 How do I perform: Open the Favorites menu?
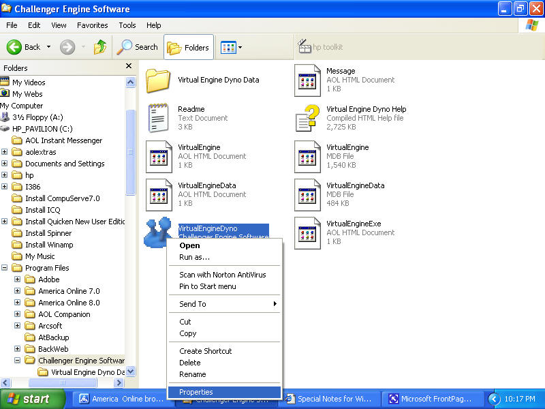(x=93, y=25)
